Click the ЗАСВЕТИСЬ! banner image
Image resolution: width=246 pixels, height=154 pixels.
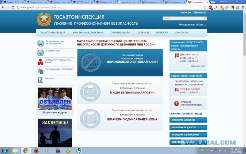(55, 133)
